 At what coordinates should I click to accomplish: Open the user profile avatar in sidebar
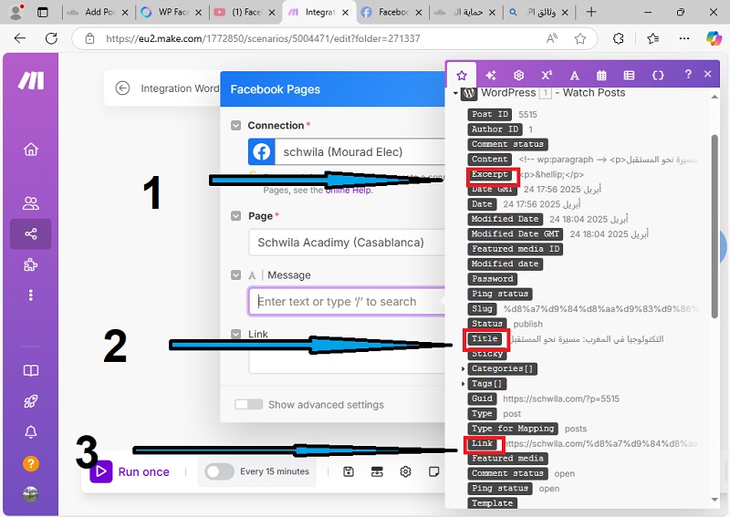point(31,493)
